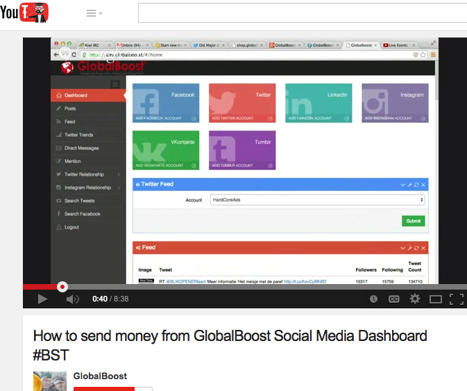Open Search Facebook sidebar item

pos(88,214)
